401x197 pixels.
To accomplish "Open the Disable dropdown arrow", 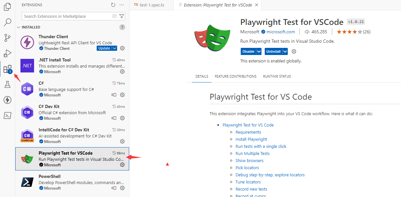I will (259, 51).
